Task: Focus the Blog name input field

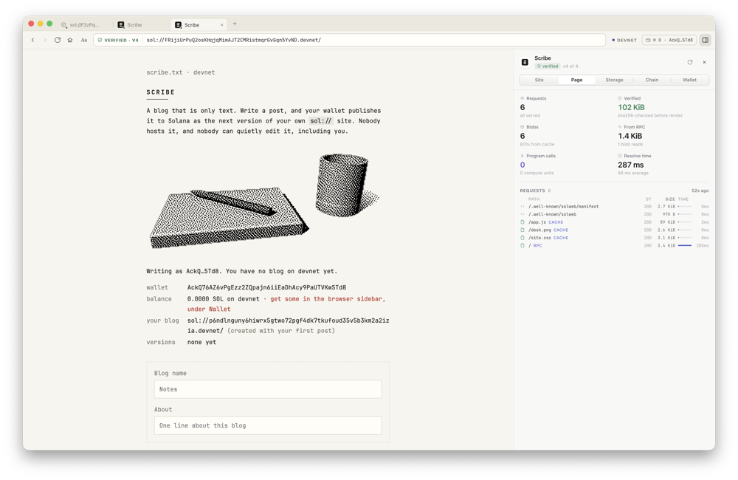Action: click(x=268, y=389)
